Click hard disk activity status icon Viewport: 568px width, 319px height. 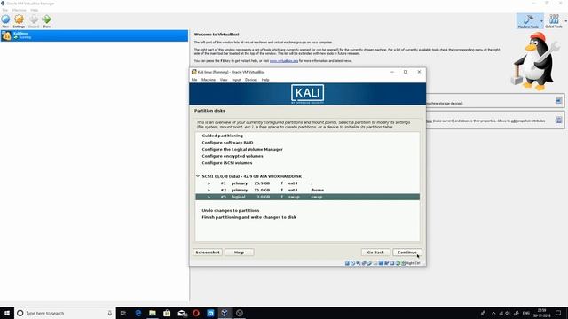[x=347, y=263]
